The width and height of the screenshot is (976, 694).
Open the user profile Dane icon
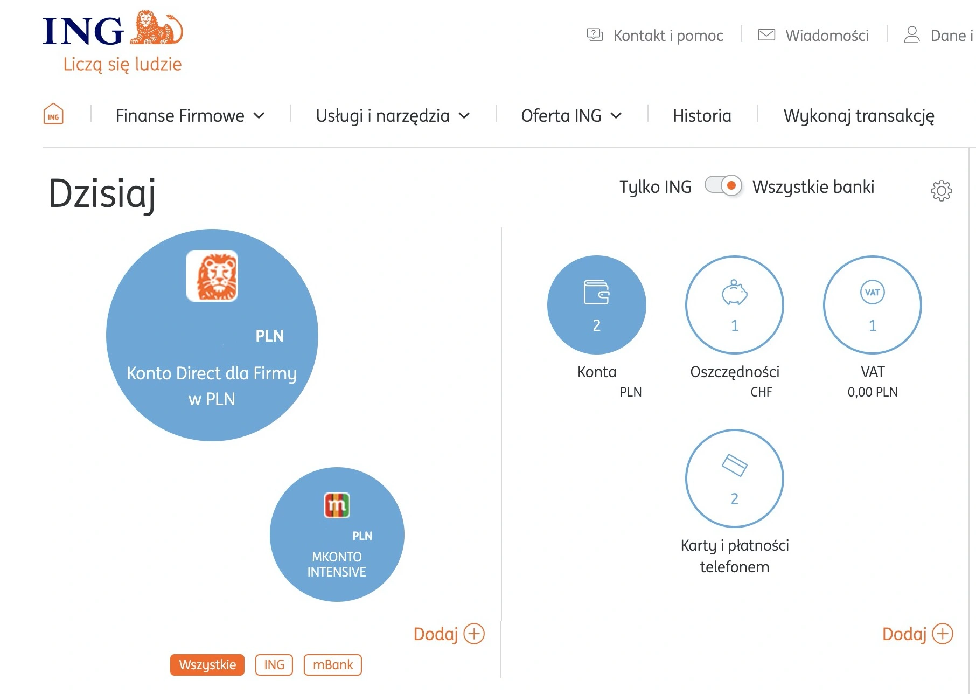coord(911,34)
